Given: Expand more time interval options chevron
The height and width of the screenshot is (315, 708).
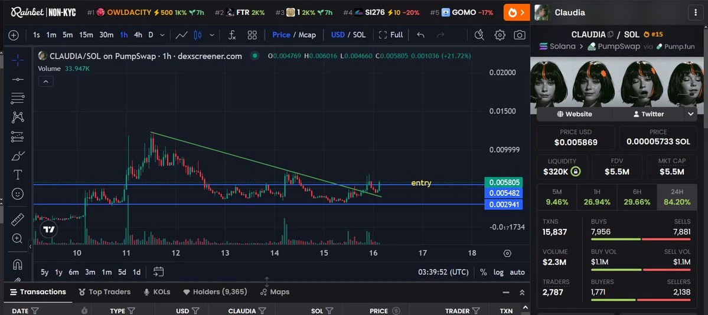Looking at the screenshot, I should [x=162, y=35].
